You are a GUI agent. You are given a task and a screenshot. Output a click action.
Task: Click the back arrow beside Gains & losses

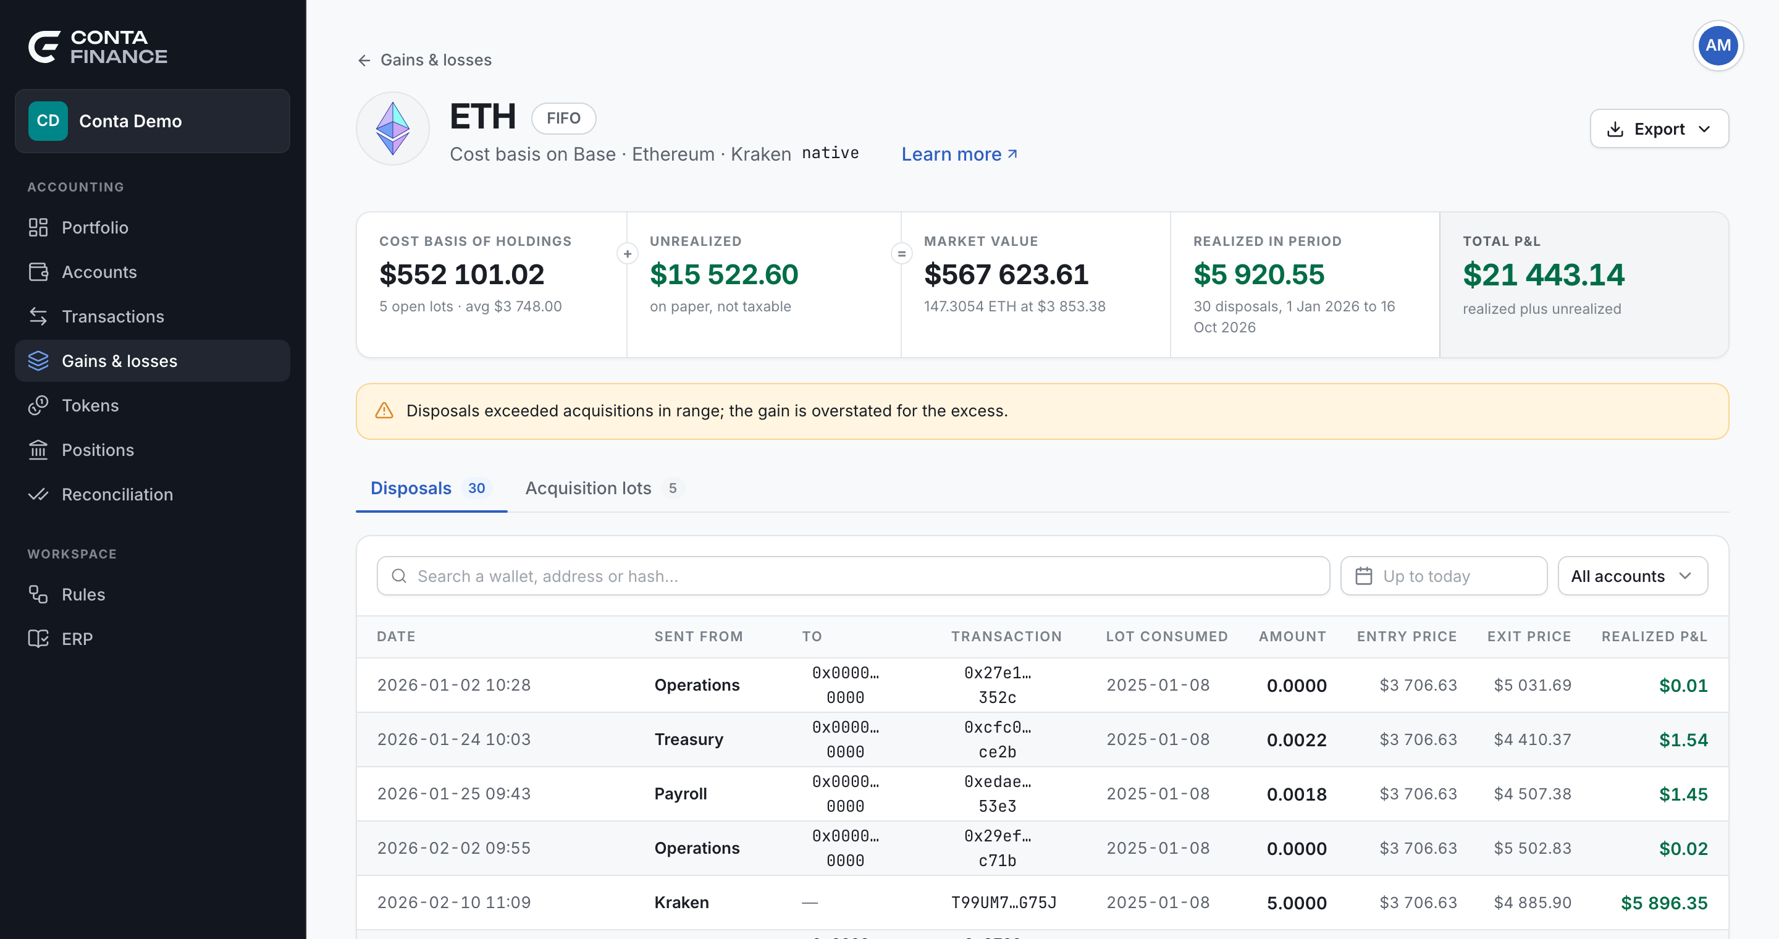coord(364,61)
